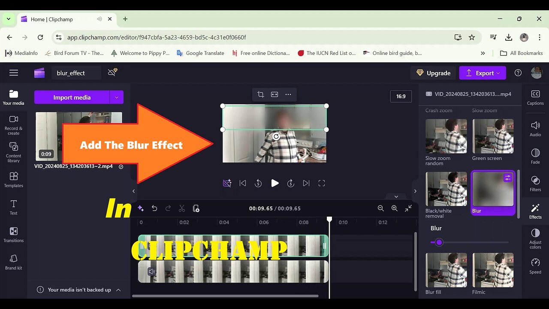The width and height of the screenshot is (549, 309).
Task: Open Brand kit panel
Action: 14,262
